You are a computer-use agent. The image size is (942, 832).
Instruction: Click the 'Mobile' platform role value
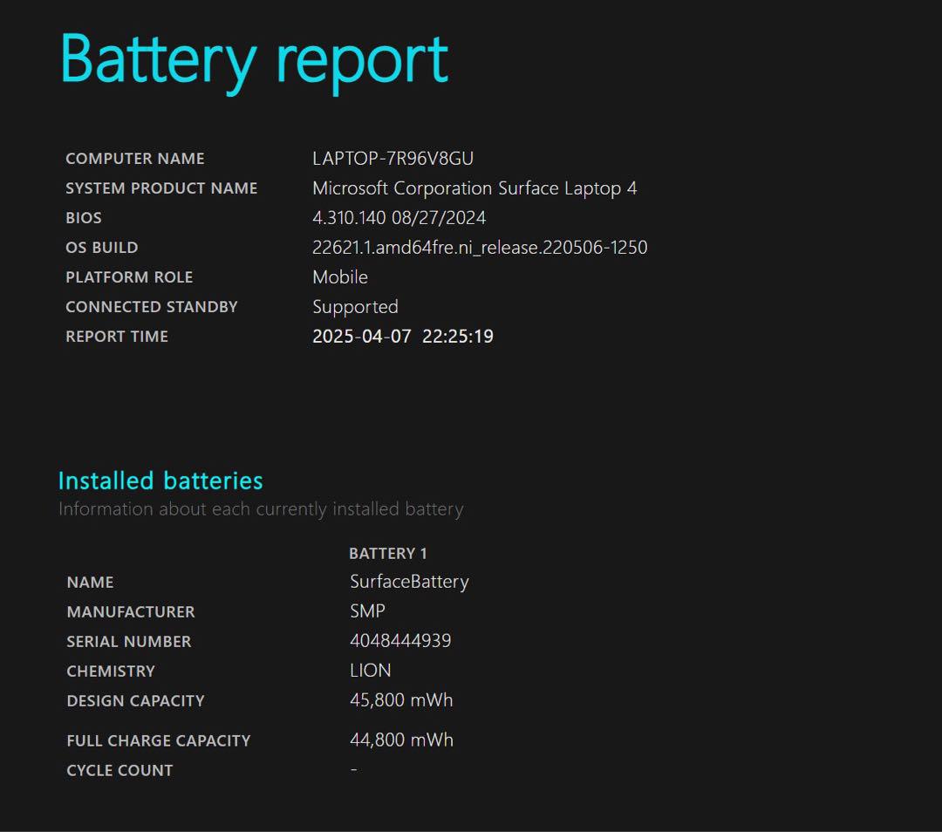click(x=340, y=277)
